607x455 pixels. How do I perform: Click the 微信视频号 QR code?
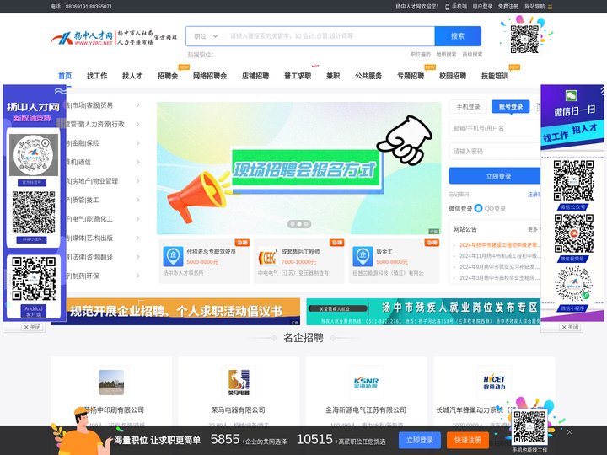click(574, 233)
